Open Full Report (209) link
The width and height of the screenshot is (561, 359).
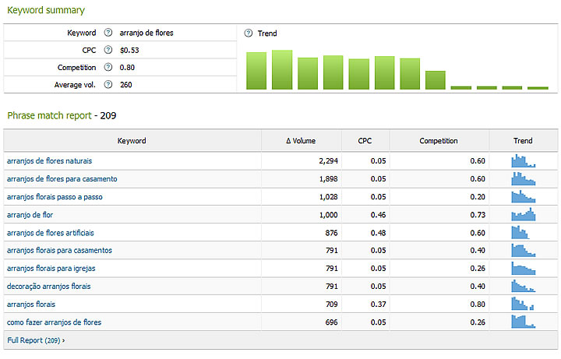36,340
